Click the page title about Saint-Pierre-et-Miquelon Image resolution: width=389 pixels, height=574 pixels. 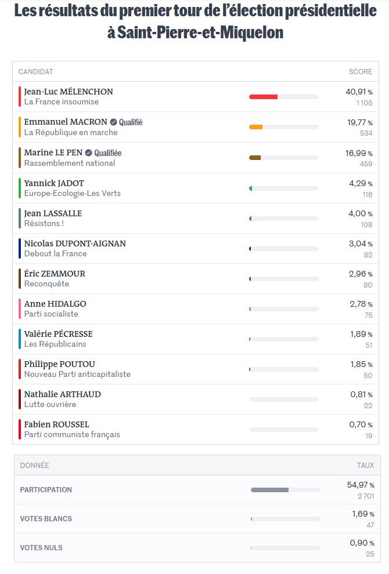[x=195, y=21]
